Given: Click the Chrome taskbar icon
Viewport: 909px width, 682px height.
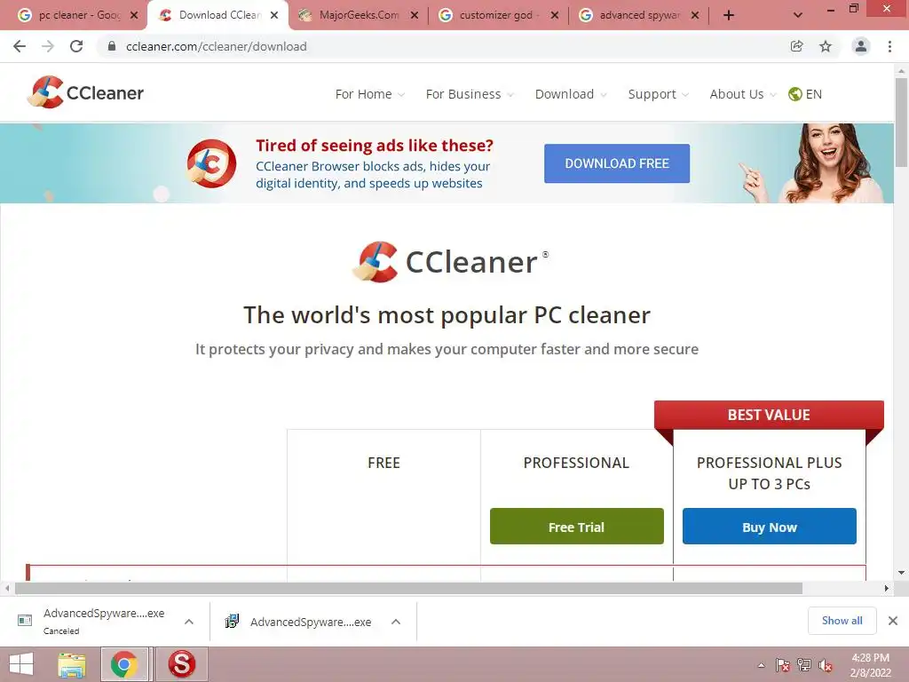Looking at the screenshot, I should tap(124, 664).
